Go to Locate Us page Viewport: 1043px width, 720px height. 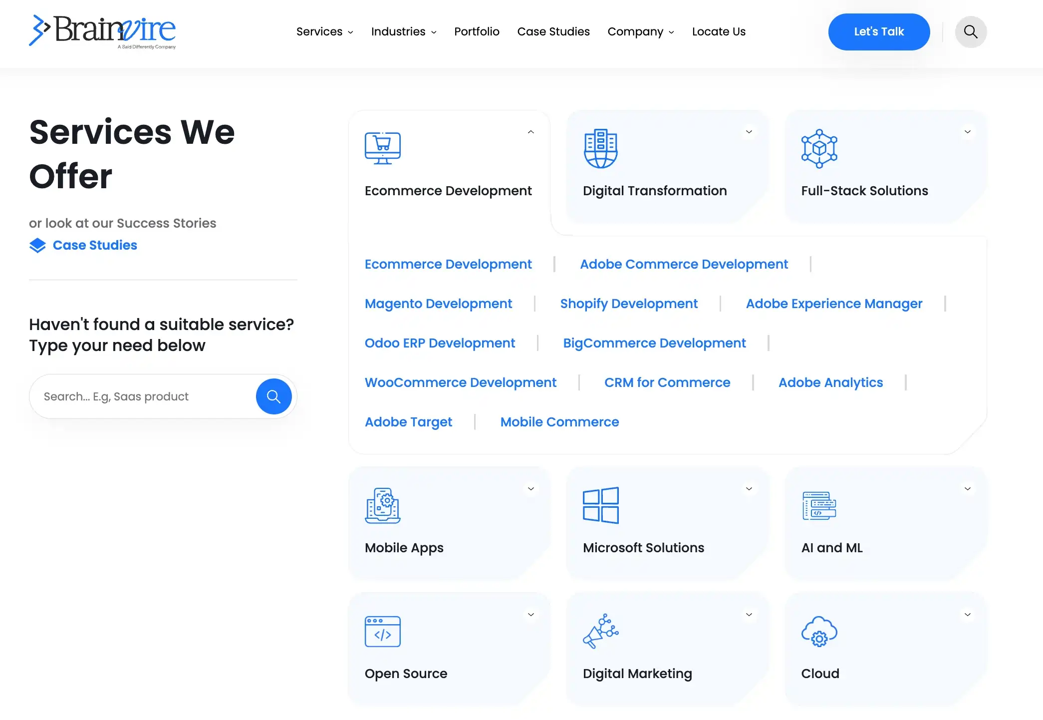(719, 31)
